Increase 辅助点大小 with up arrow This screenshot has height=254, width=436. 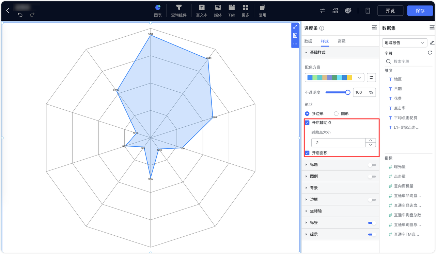[x=370, y=141]
